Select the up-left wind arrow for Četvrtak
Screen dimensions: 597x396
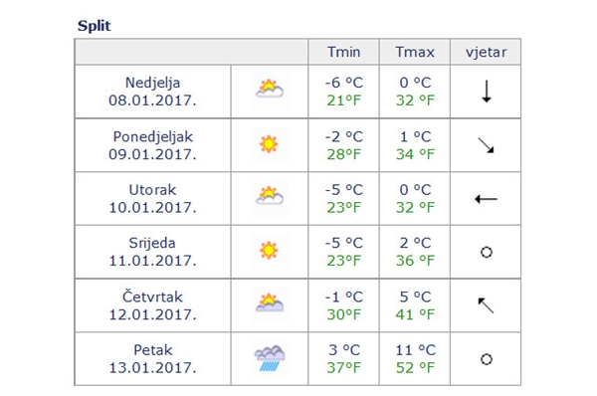click(x=486, y=305)
